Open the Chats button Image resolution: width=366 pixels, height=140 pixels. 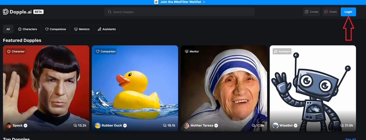click(330, 12)
